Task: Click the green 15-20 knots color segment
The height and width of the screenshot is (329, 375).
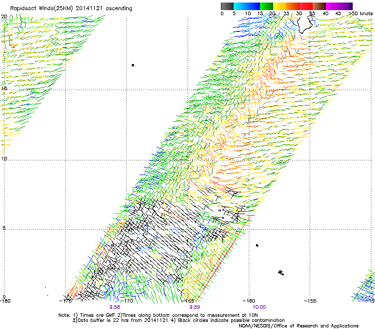Action: coord(267,6)
